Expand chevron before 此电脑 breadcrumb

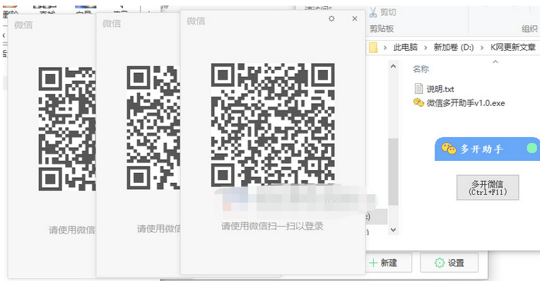[385, 47]
